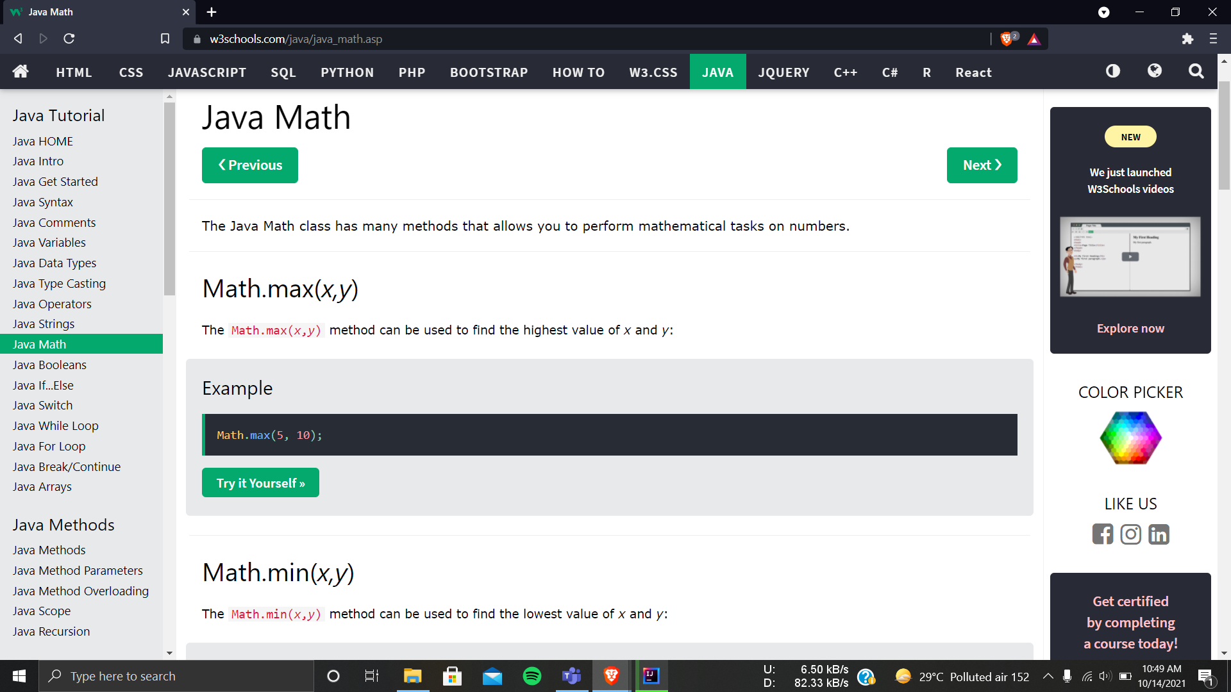Toggle volume icon in system tray
This screenshot has height=692, width=1231.
click(x=1104, y=676)
